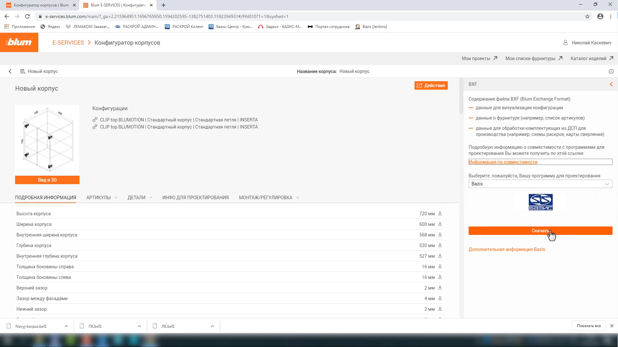The width and height of the screenshot is (618, 347).
Task: Open the Bazis program selection dropdown
Action: click(540, 184)
